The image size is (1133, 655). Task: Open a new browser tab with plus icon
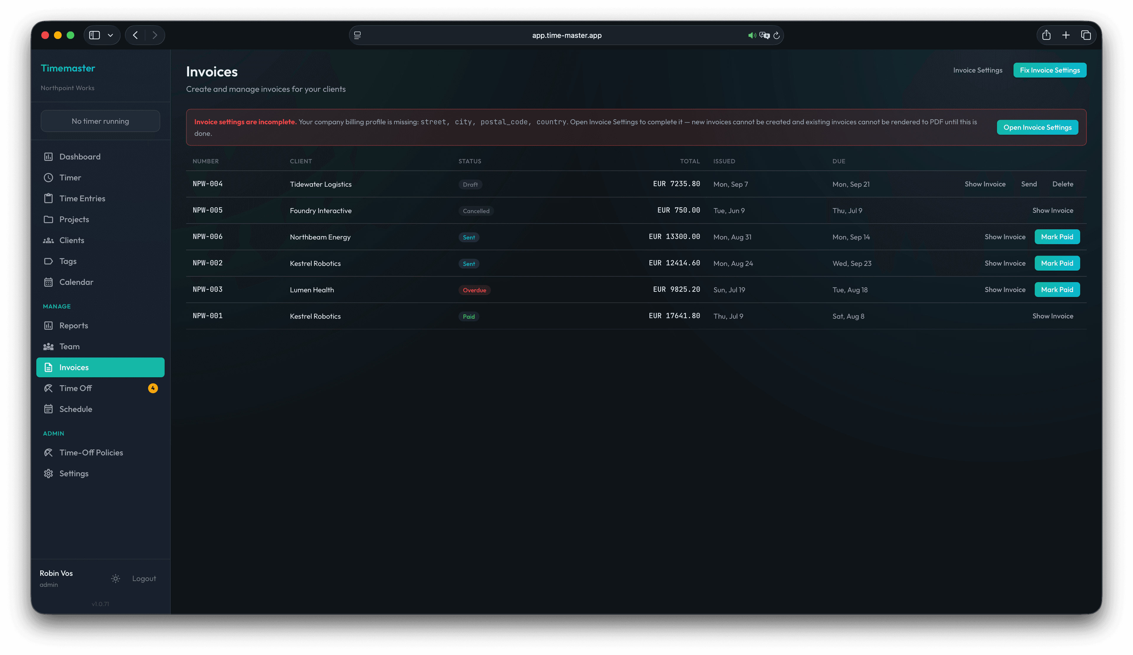(x=1065, y=35)
